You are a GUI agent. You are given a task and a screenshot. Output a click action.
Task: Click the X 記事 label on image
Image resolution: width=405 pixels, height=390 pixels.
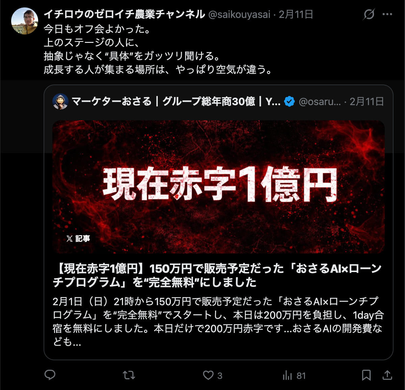pos(78,238)
